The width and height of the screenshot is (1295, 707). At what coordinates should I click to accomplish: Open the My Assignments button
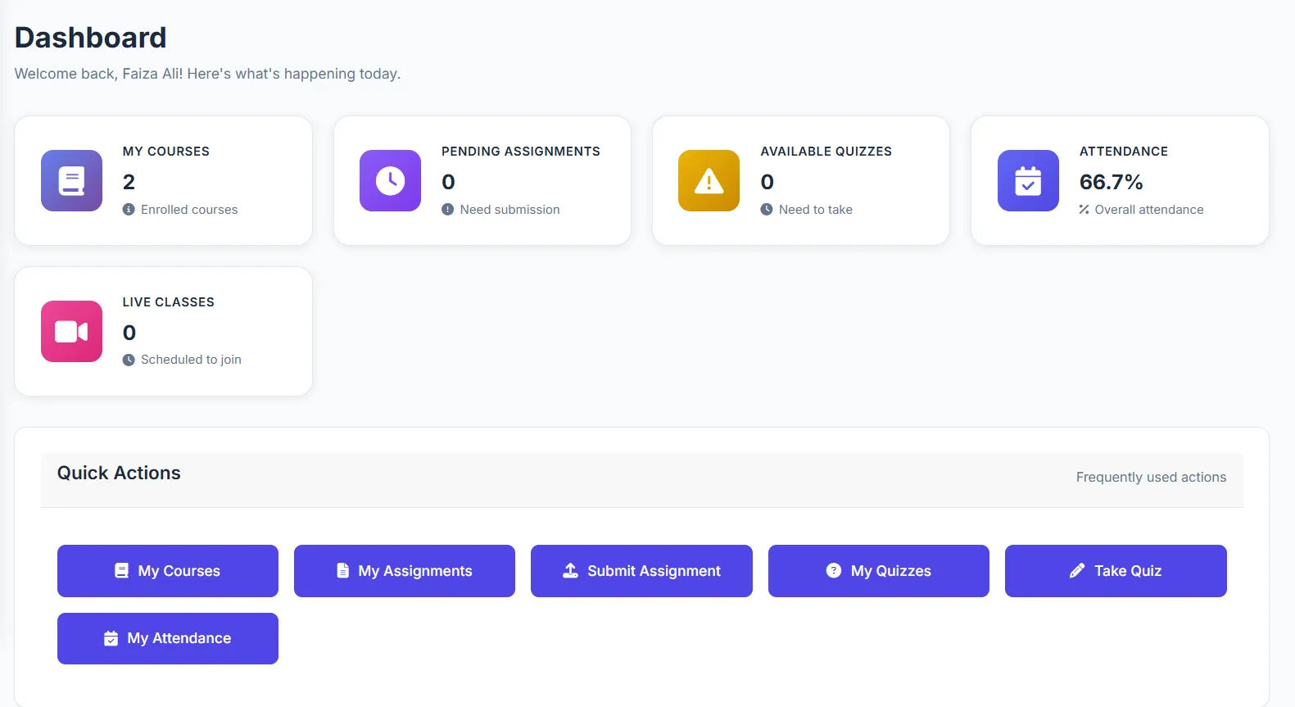[x=405, y=571]
